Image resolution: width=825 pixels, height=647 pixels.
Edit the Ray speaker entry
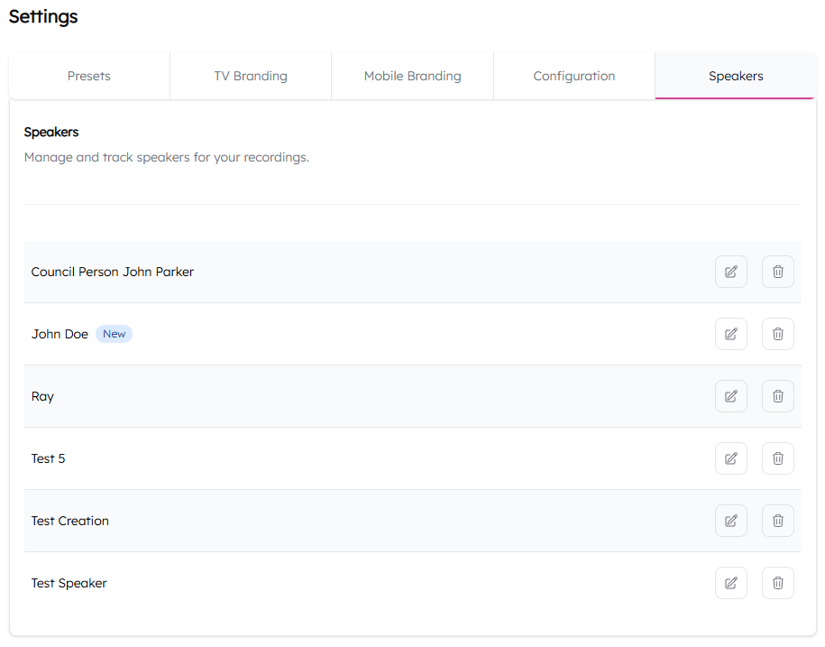tap(731, 396)
